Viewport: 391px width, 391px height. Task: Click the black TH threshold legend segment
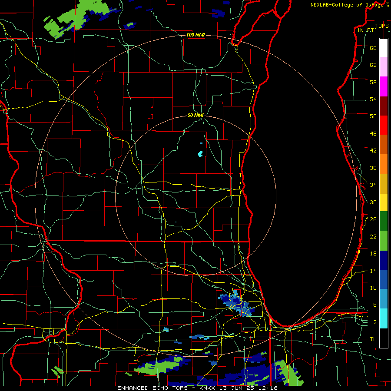coord(384,338)
